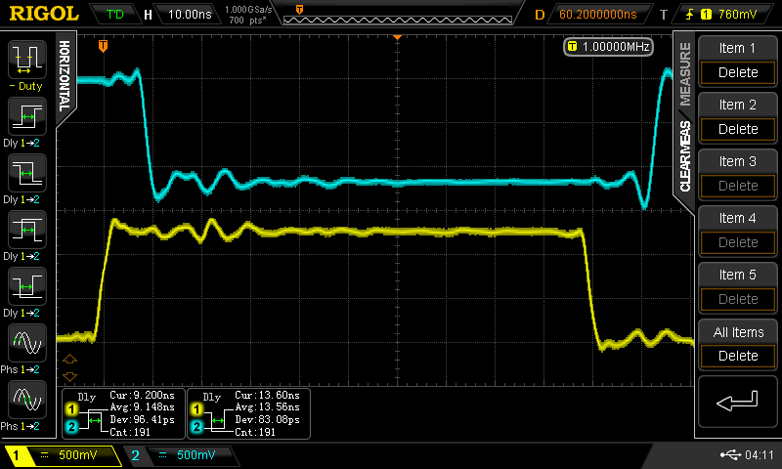Click the memory waveform overview bar

[398, 20]
